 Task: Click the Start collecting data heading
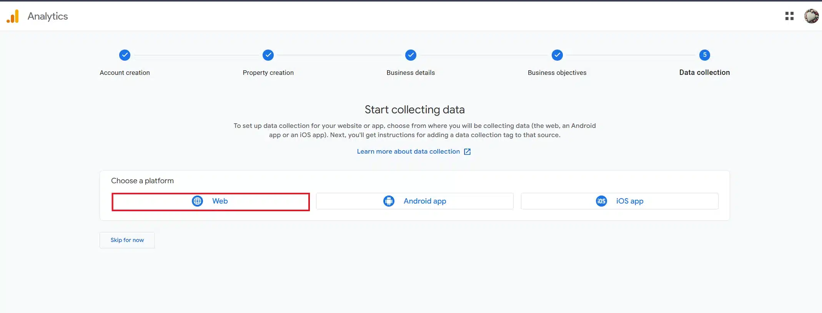coord(414,110)
